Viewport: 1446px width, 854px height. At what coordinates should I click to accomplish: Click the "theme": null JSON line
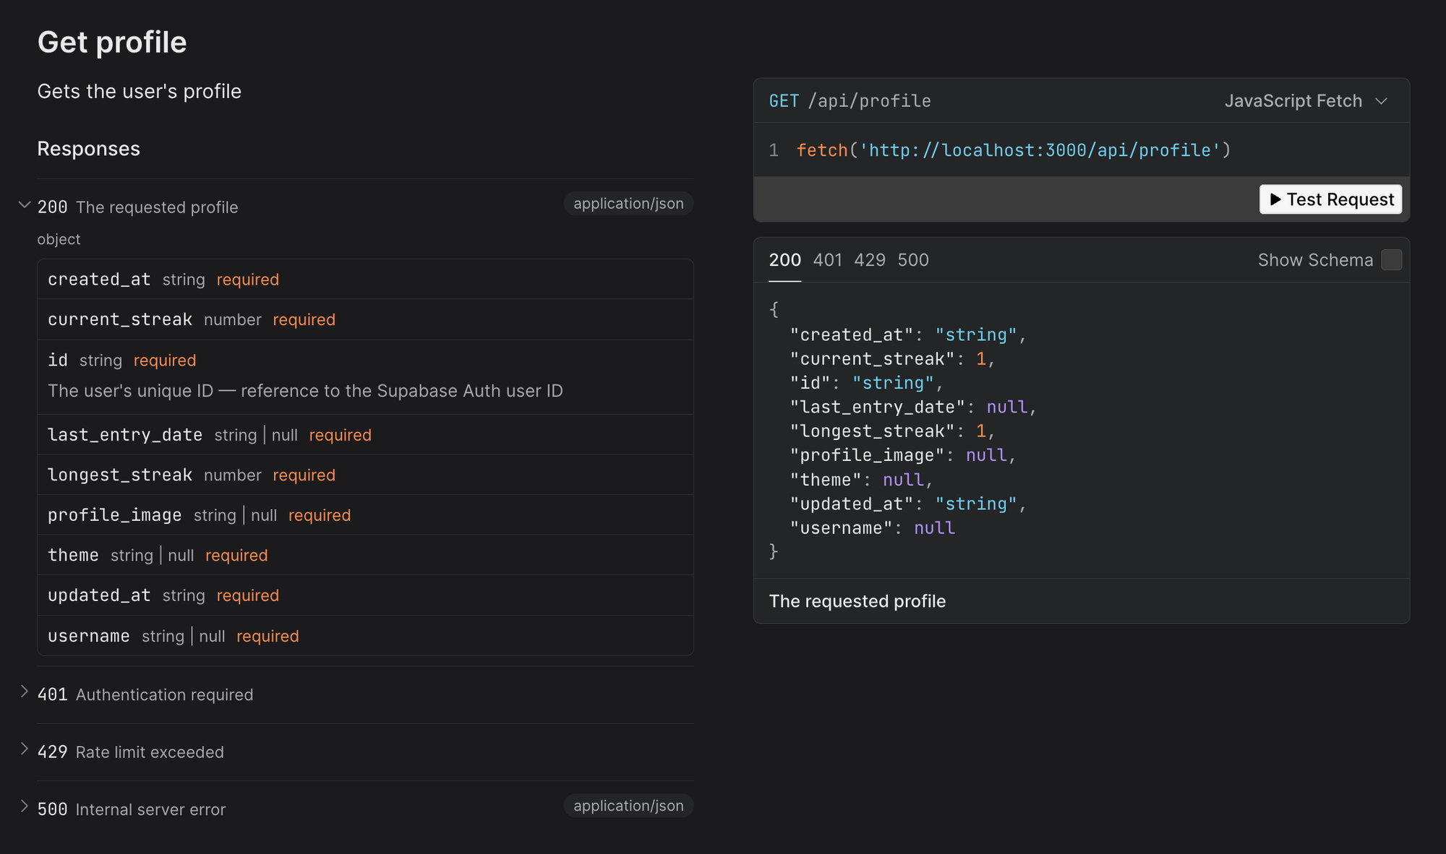pyautogui.click(x=861, y=480)
